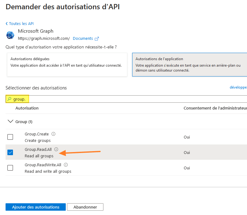
Task: Select the Autorisations de l'application option
Action: coord(189,64)
